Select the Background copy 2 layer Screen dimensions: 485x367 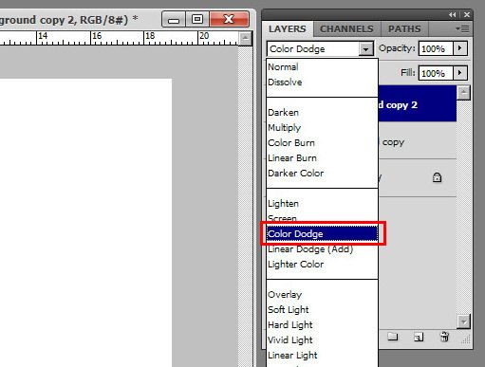coord(417,103)
